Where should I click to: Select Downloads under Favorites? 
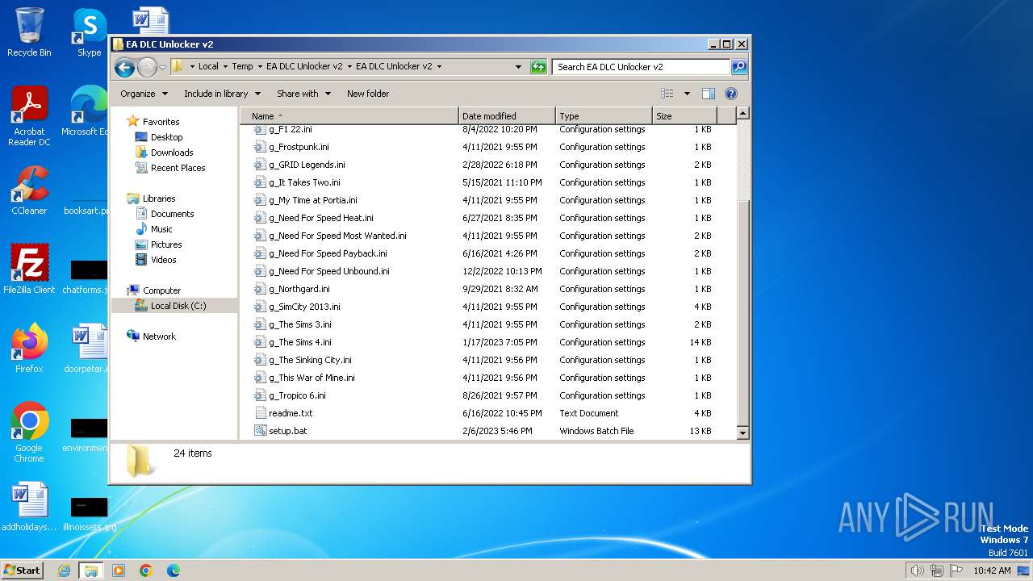(172, 153)
